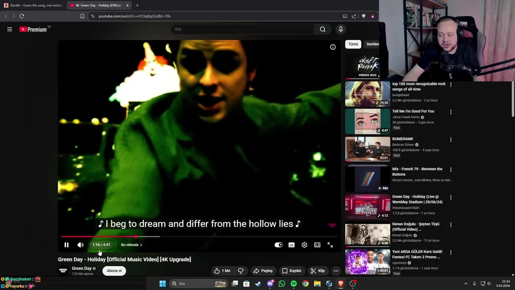The height and width of the screenshot is (290, 515).
Task: Bookmark this page icon
Action: 82,16
